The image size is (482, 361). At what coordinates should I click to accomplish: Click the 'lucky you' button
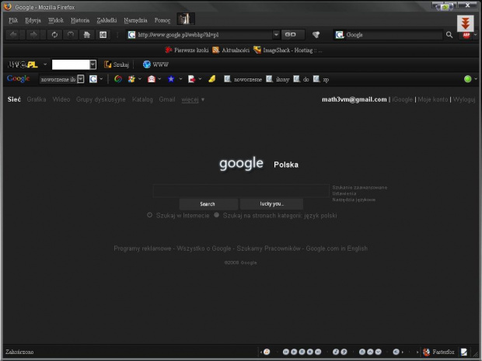pos(271,204)
